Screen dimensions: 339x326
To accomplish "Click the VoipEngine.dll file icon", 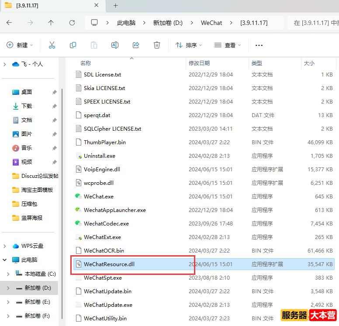I will coord(79,169).
